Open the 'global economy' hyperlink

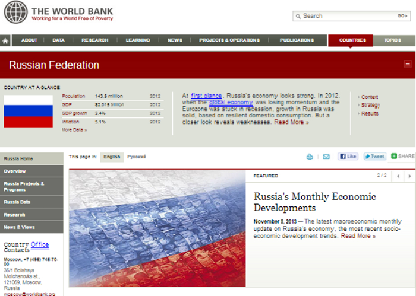(231, 103)
